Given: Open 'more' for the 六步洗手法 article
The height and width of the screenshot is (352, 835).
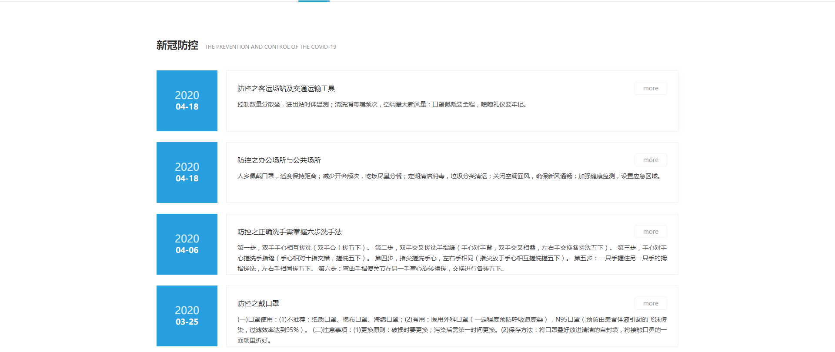Looking at the screenshot, I should 650,232.
